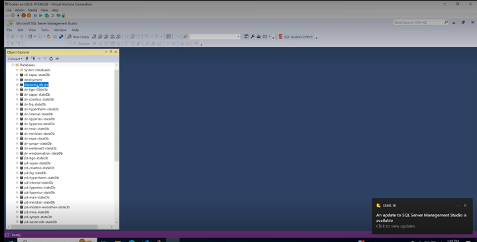
Task: Click the SSMS update notification text
Action: pos(421,218)
